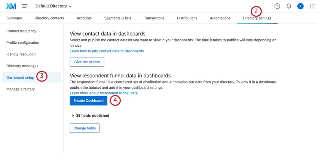Open the notifications bell
Viewport: 318px width, 153px height.
pyautogui.click(x=289, y=6)
